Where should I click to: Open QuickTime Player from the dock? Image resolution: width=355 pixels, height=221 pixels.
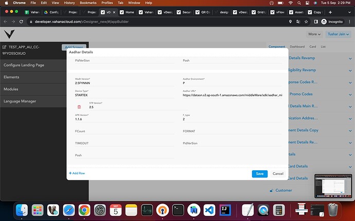pos(263,210)
